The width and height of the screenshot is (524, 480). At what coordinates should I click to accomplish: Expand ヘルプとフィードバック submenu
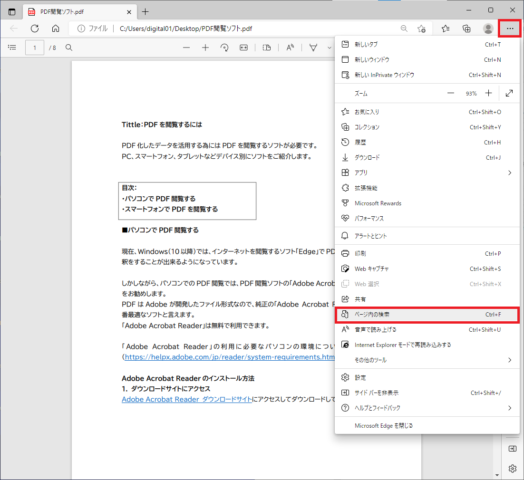pos(427,408)
